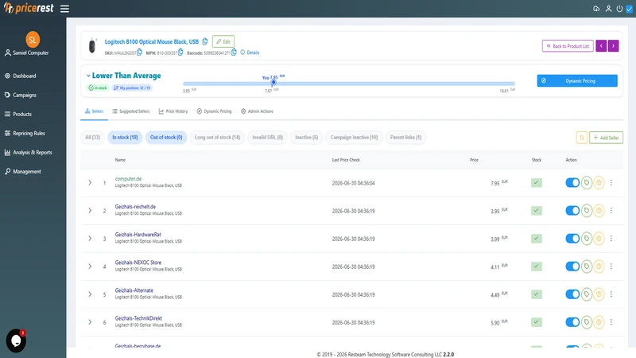Copy the SKU value with its copy icon
Image resolution: width=636 pixels, height=358 pixels.
coord(140,52)
